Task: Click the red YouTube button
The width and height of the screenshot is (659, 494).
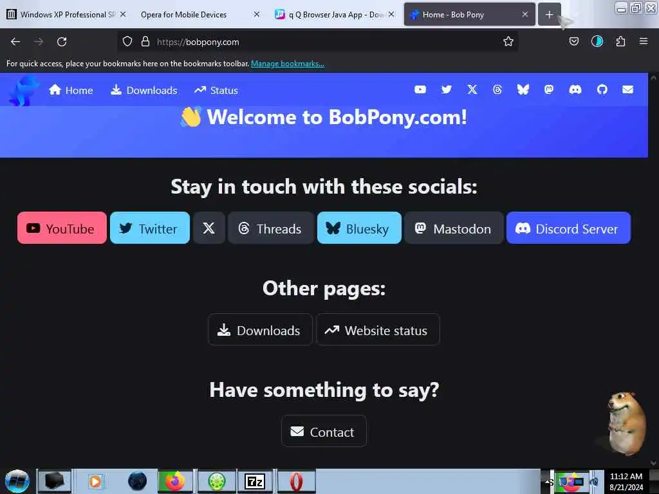Action: coord(62,228)
